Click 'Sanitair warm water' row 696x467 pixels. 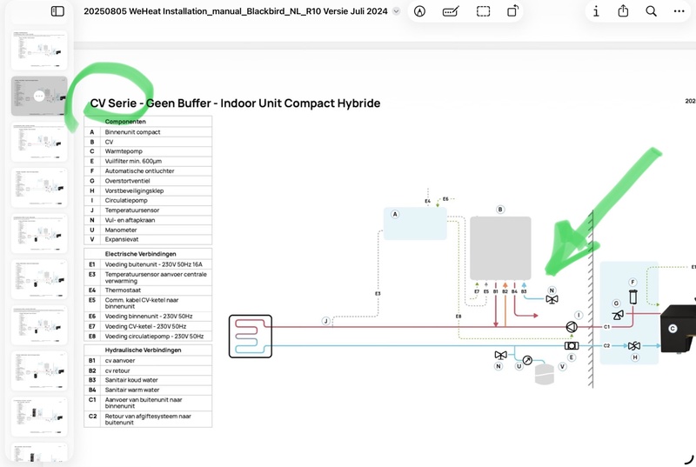(x=148, y=390)
